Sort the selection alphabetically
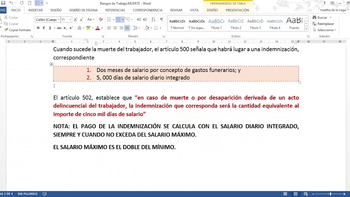The width and height of the screenshot is (350, 197). point(153,20)
